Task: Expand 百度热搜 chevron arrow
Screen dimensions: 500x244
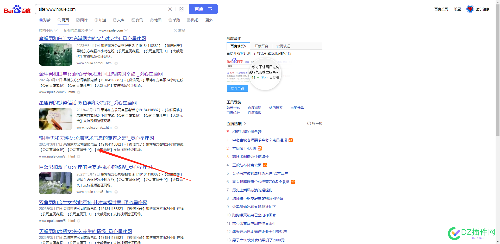Action: click(245, 124)
